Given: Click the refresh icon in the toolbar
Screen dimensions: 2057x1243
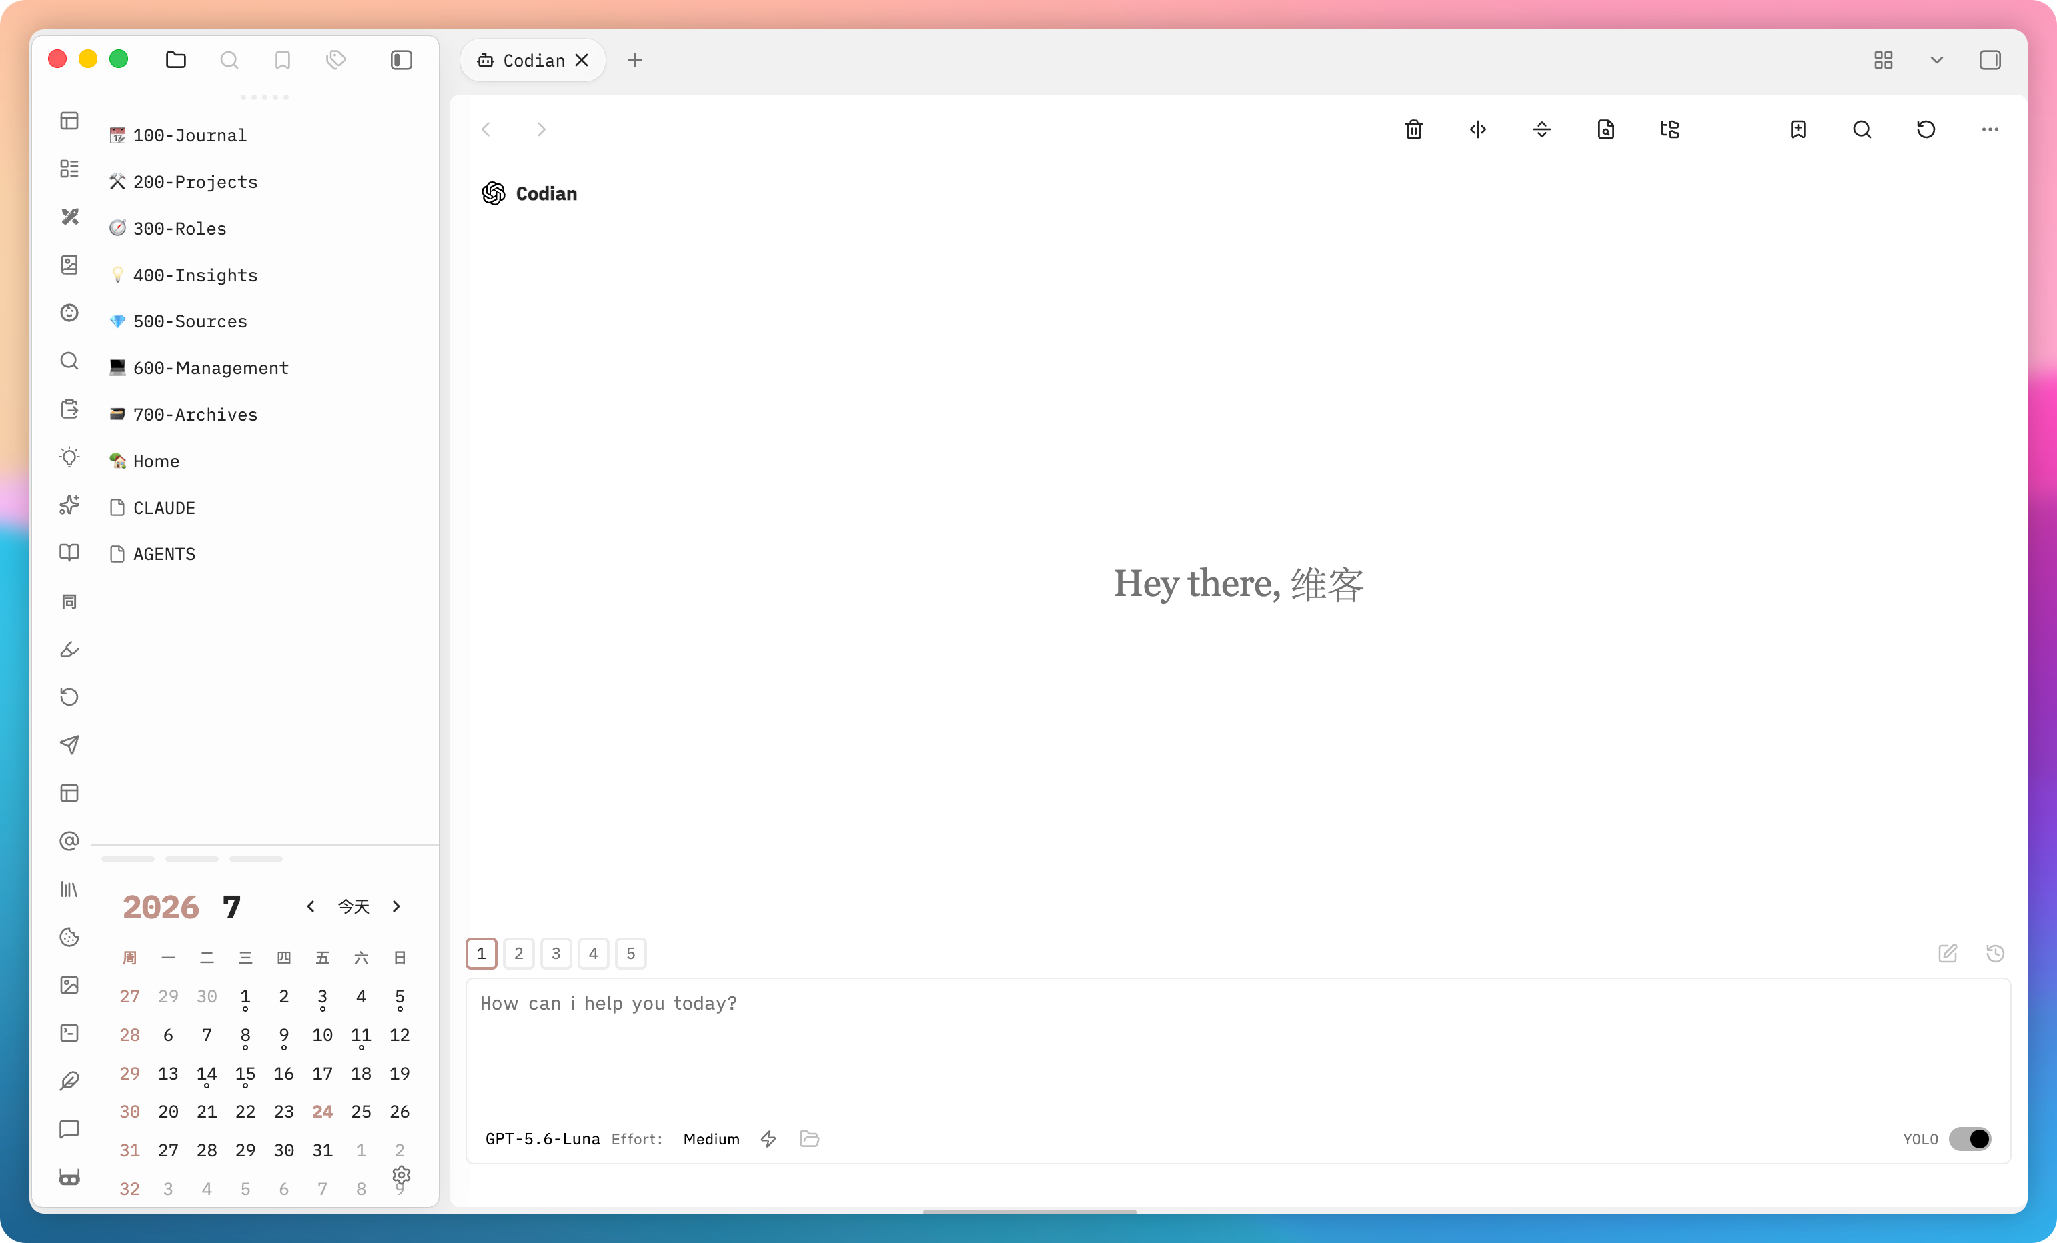Looking at the screenshot, I should 1926,129.
